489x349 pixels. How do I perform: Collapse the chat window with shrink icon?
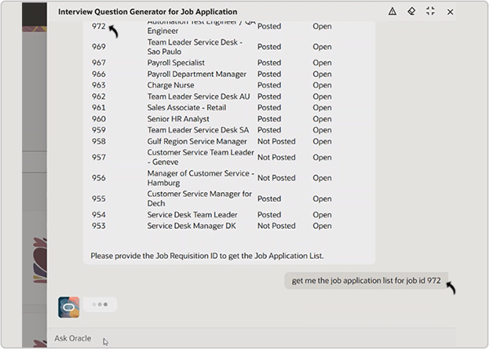click(x=430, y=12)
